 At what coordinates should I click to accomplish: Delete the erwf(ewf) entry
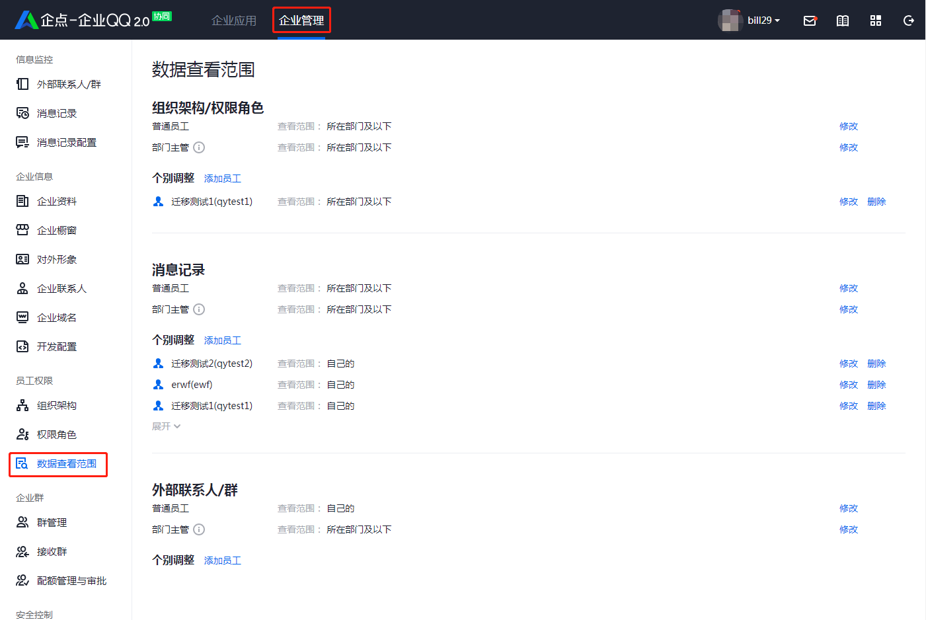876,385
